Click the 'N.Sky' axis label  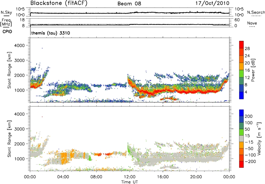[6, 12]
